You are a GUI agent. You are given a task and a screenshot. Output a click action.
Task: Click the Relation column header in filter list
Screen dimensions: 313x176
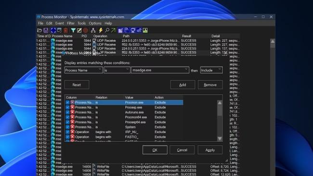pyautogui.click(x=102, y=98)
